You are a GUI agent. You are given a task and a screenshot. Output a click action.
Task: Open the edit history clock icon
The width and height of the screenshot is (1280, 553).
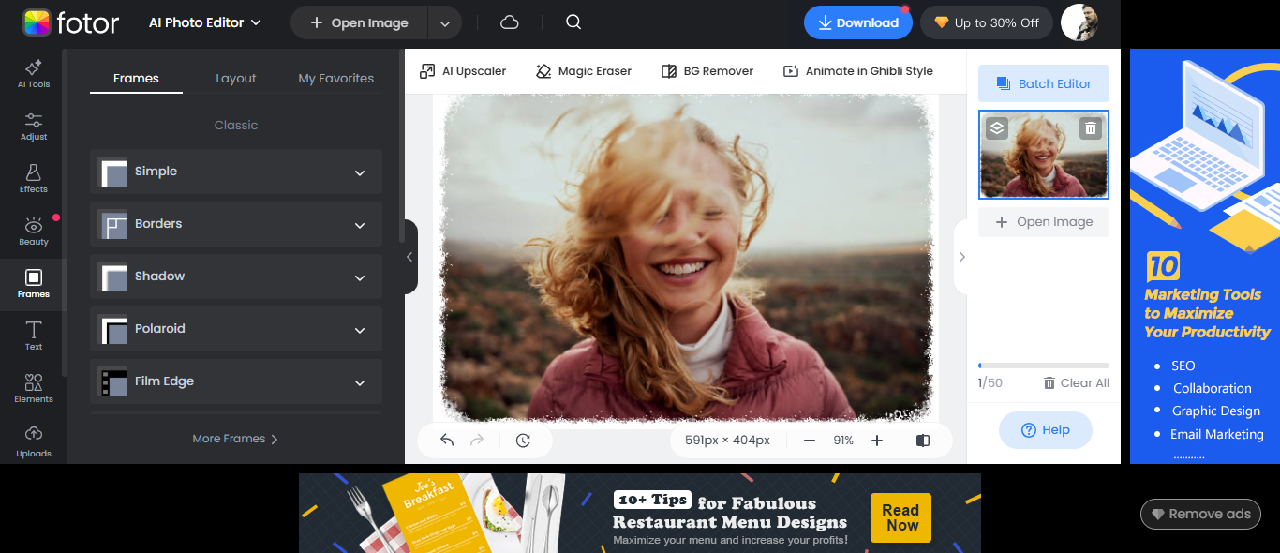click(523, 440)
